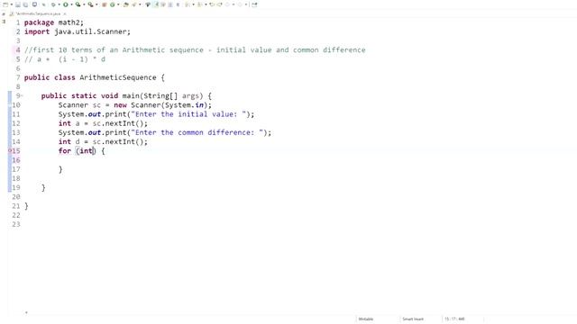Click the Coverage run icon
The width and height of the screenshot is (577, 324).
78,4
